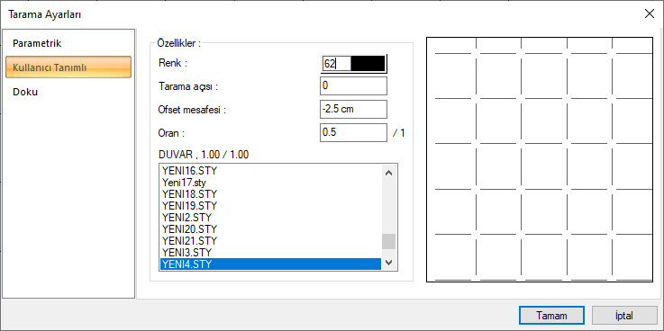The image size is (664, 331).
Task: Click the Ofset mesafesi field
Action: click(353, 109)
